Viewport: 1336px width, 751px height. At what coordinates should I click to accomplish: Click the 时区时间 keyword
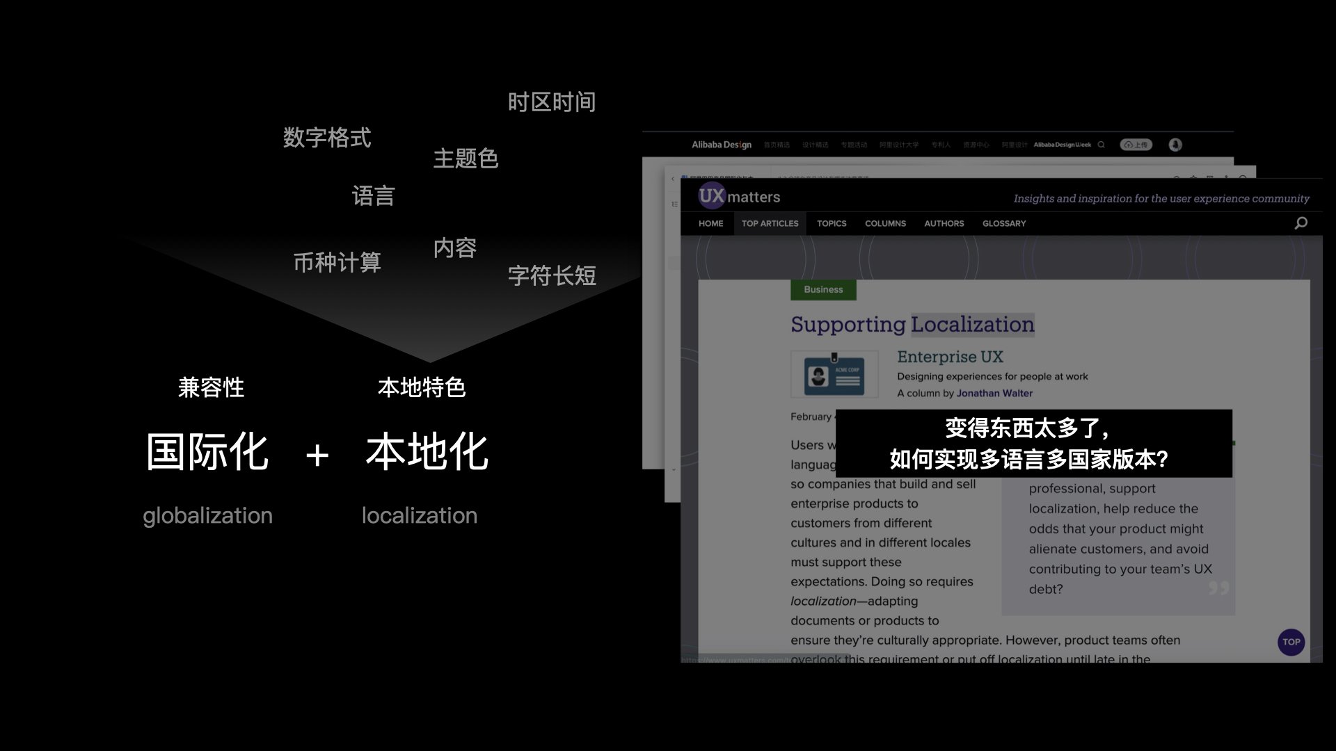[552, 102]
